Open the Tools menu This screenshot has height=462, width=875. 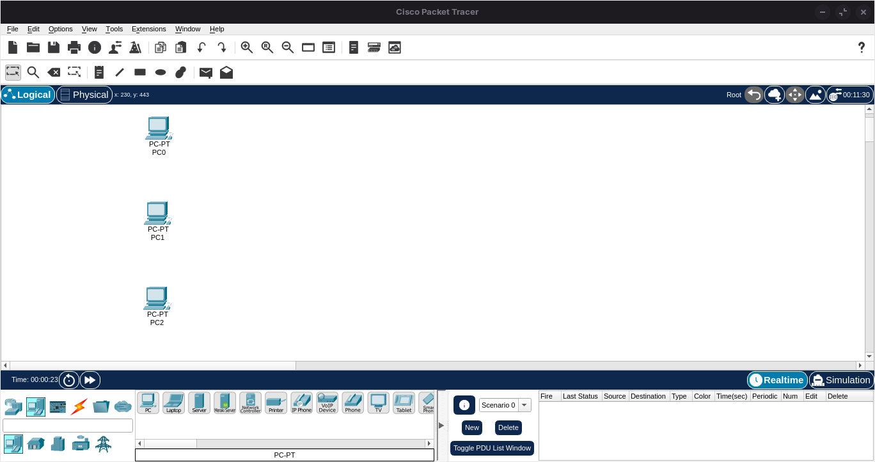(114, 29)
